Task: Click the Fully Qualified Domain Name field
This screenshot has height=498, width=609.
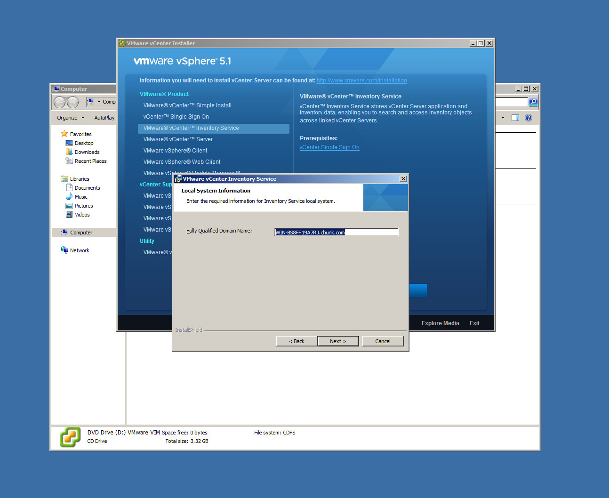Action: (x=336, y=232)
